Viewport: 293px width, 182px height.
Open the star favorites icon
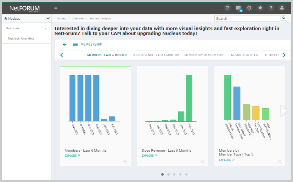tap(260, 8)
